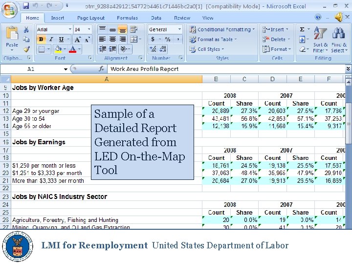This screenshot has height=264, width=352.
Task: Open the Formulas tab
Action: click(127, 18)
